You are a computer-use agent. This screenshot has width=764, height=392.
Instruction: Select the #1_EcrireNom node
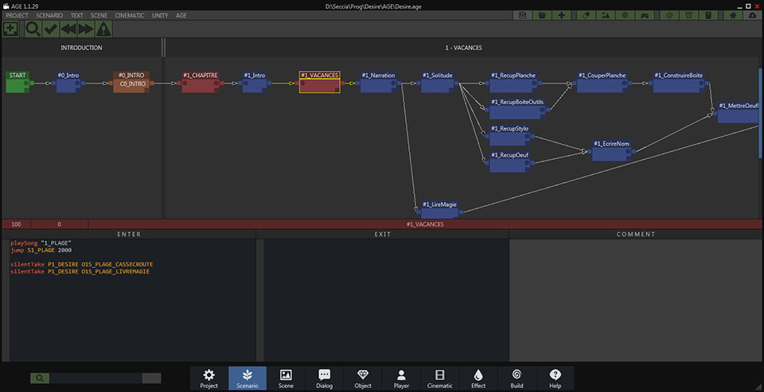tap(611, 149)
